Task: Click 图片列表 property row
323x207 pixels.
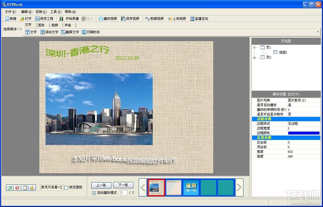Action: pyautogui.click(x=286, y=100)
